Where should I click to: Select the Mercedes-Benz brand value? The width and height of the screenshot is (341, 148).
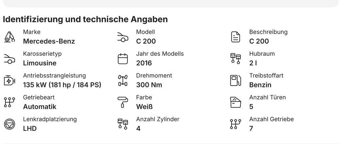click(49, 41)
